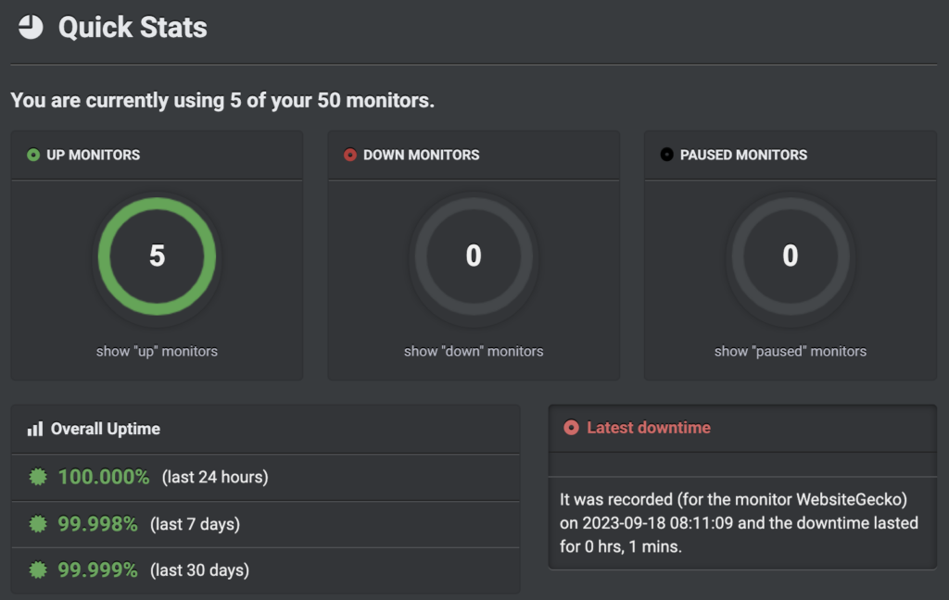Click green badge beside 99.998% uptime

37,524
